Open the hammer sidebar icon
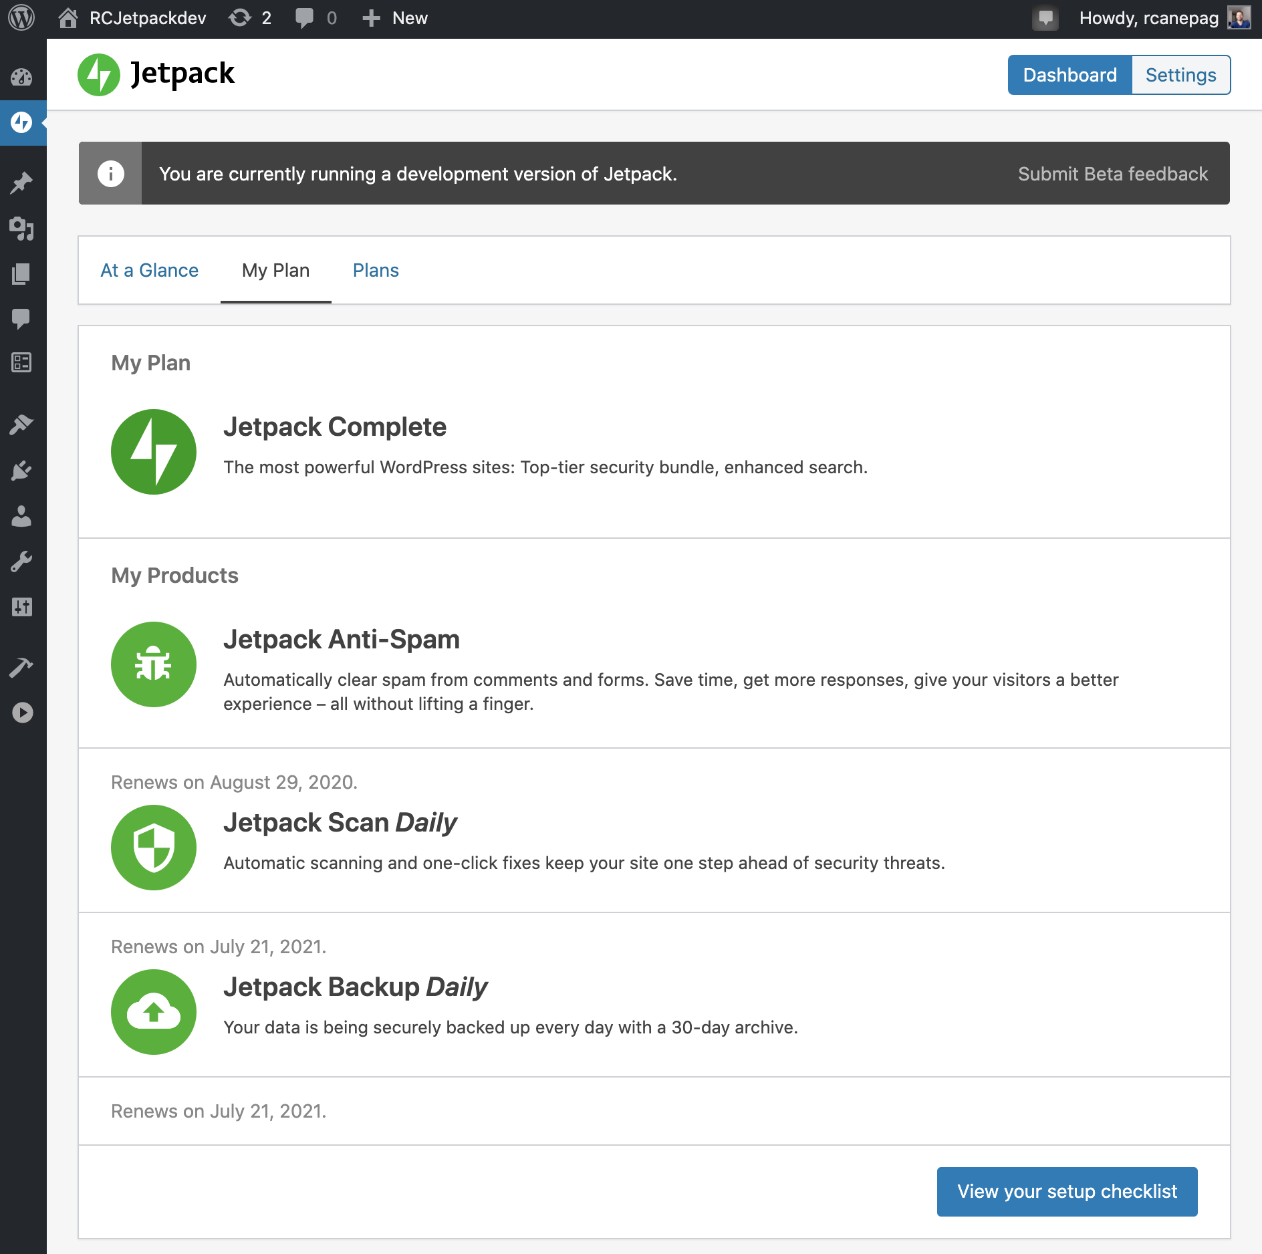The height and width of the screenshot is (1254, 1262). pyautogui.click(x=22, y=667)
